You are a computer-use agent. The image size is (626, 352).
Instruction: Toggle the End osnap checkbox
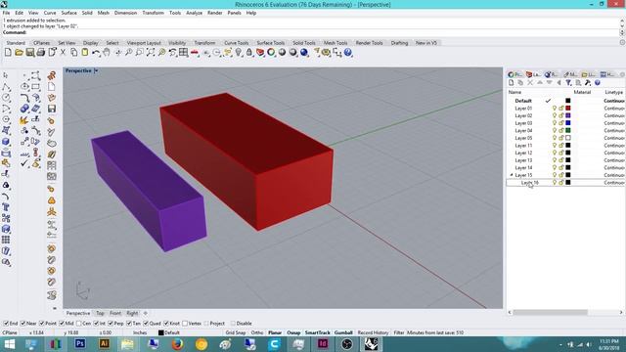click(x=6, y=324)
